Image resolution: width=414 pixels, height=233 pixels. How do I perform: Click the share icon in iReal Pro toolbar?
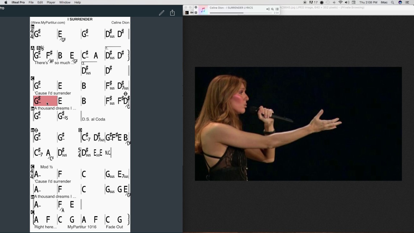(x=172, y=13)
